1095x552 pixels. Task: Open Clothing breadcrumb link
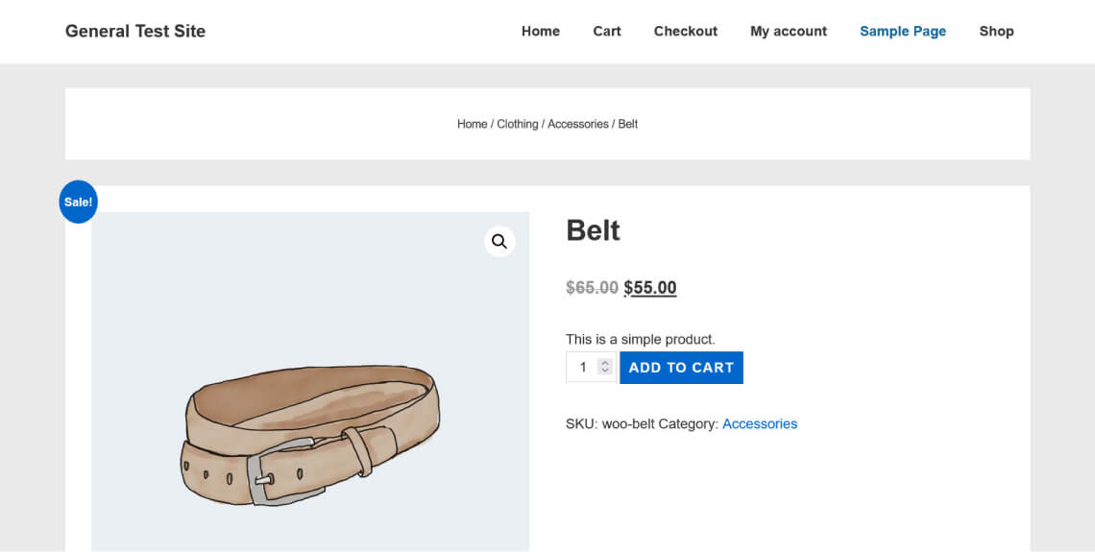click(x=517, y=124)
